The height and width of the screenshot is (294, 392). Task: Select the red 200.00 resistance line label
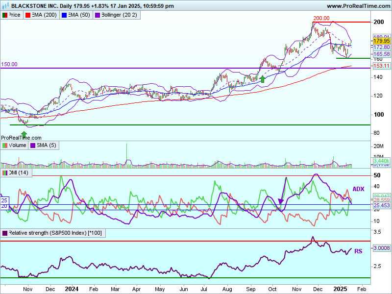(321, 18)
